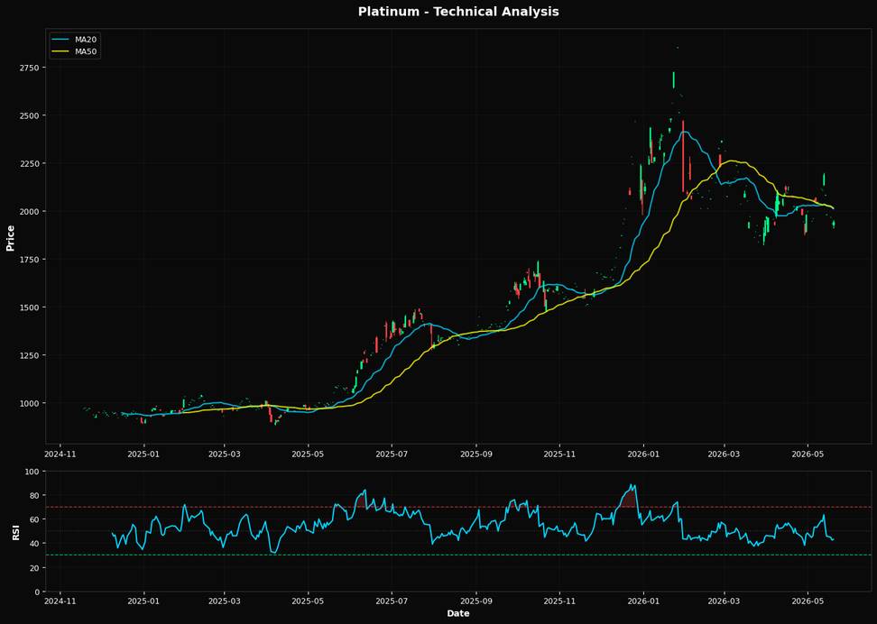Click the RSI 100 tick label
The width and height of the screenshot is (877, 624).
point(32,472)
